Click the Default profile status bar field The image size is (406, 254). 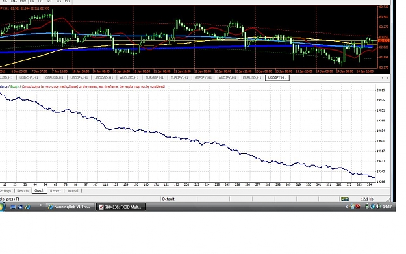point(179,199)
